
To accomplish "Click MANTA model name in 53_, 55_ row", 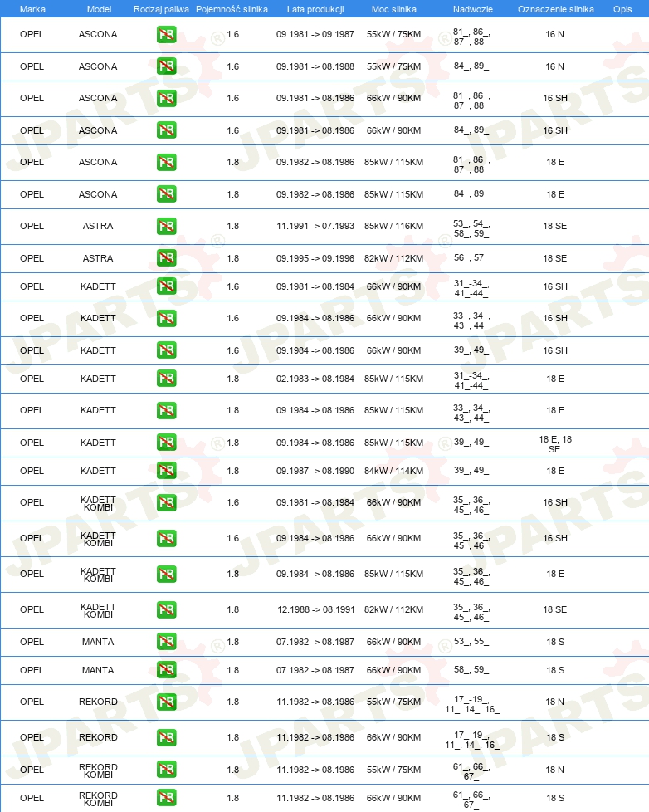I will (x=98, y=642).
